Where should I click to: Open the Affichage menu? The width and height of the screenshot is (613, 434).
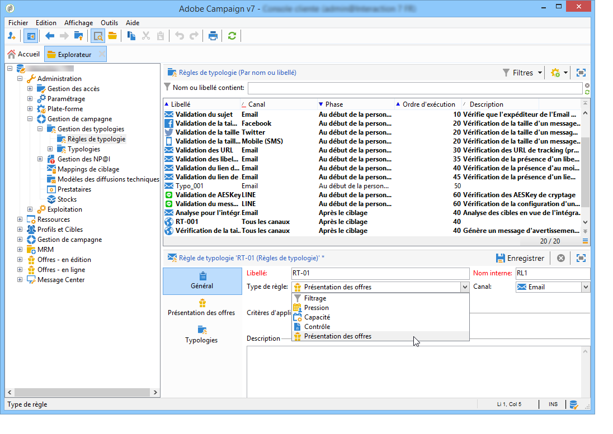coord(78,23)
